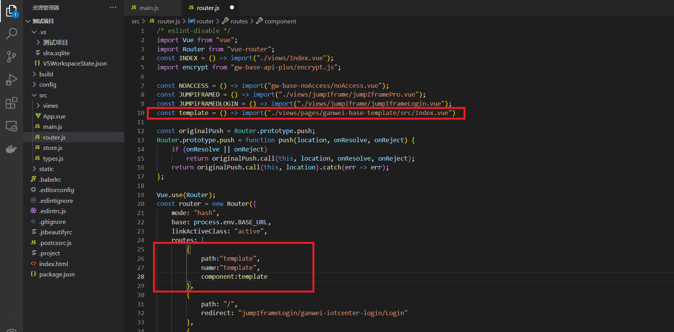This screenshot has width=674, height=332.
Task: Open Run and Debug view icon
Action: pyautogui.click(x=12, y=80)
